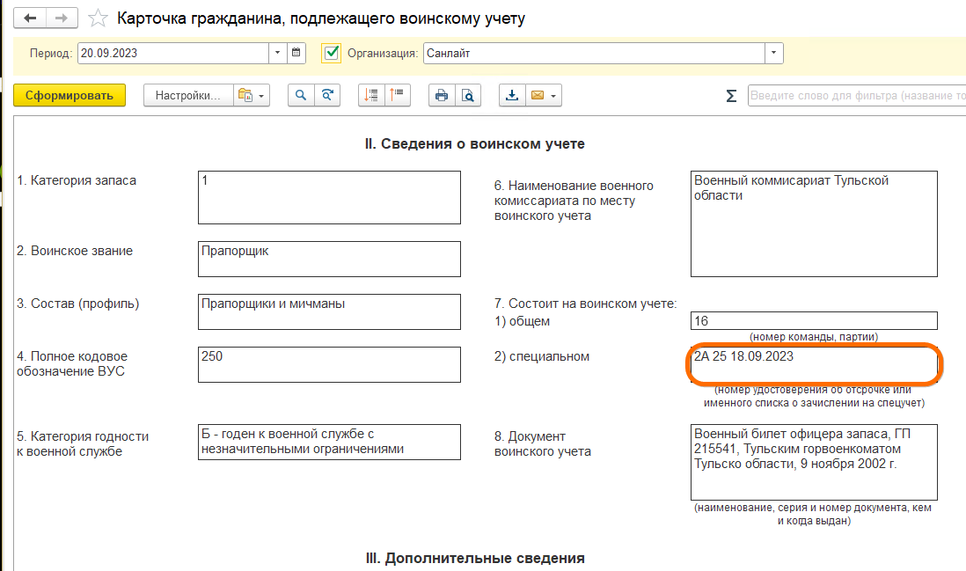This screenshot has height=571, width=966.
Task: Click the Организация field containing Санлайт
Action: [x=594, y=53]
